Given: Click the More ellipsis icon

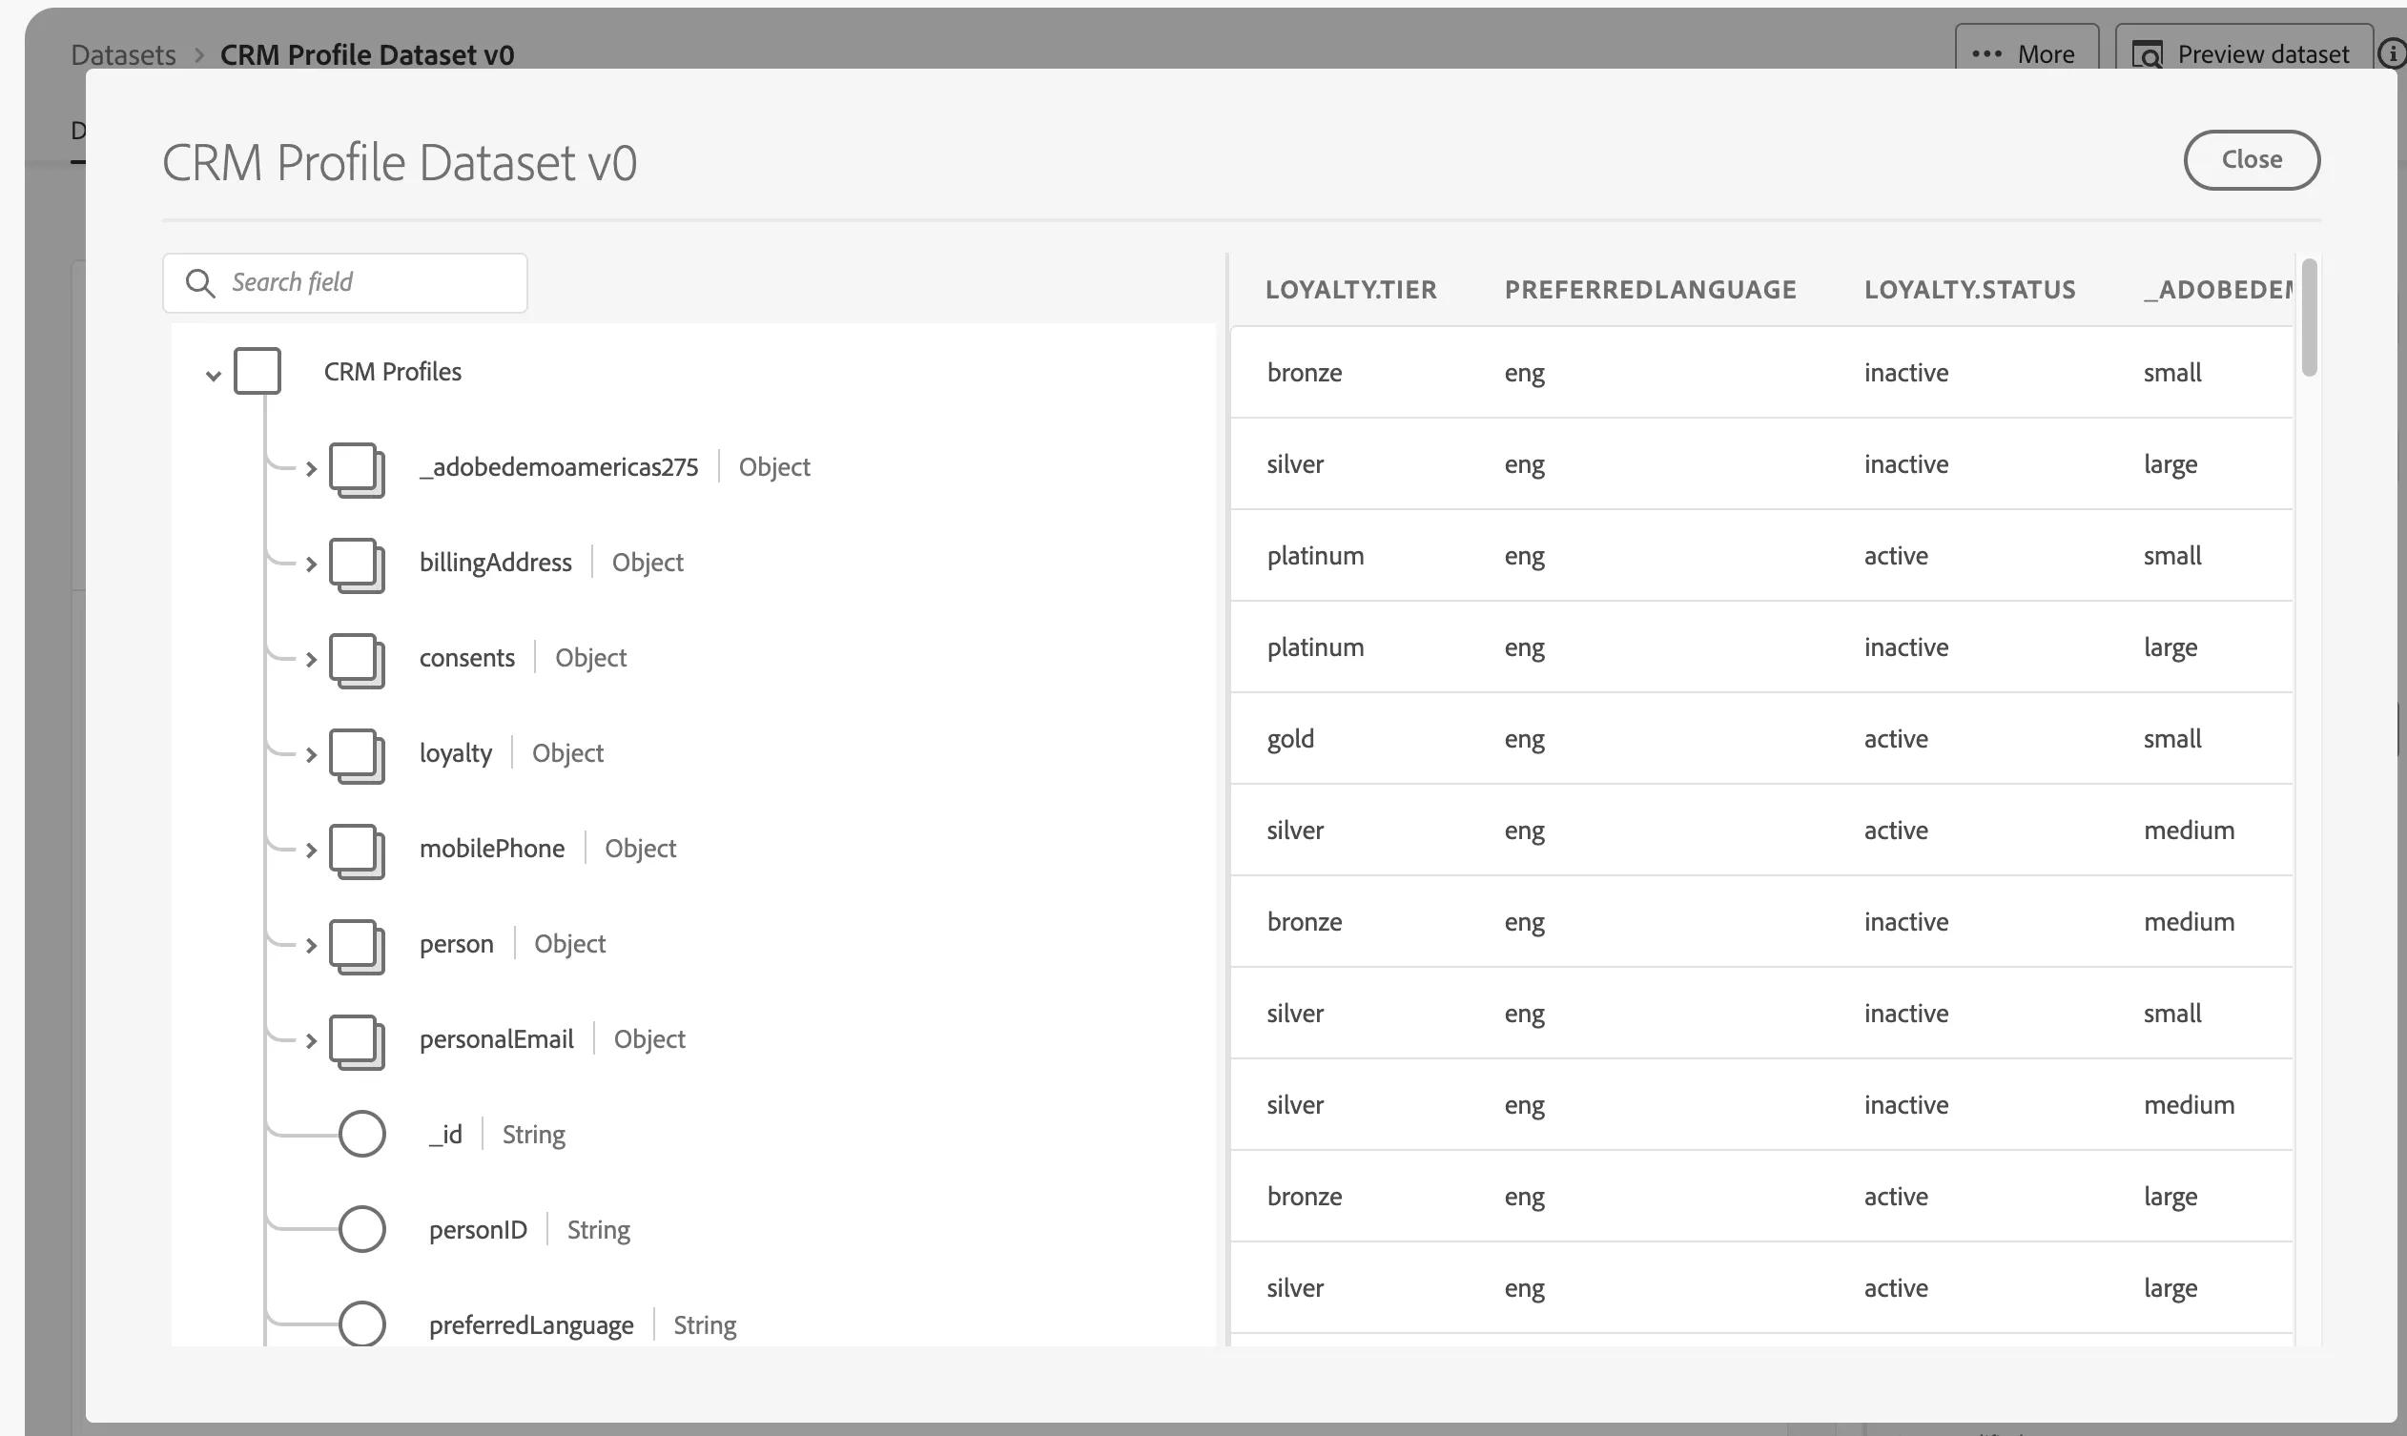Looking at the screenshot, I should tap(1986, 54).
